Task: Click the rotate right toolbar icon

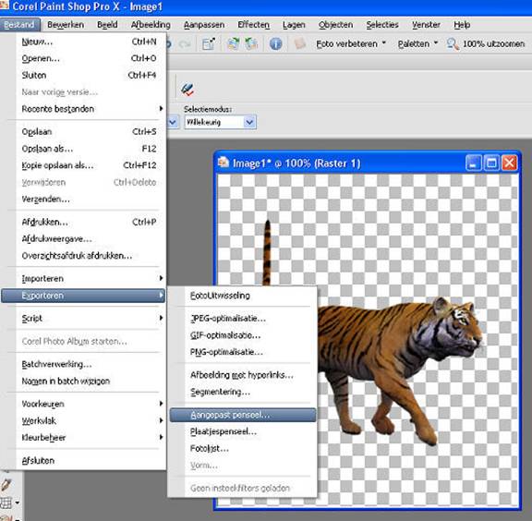Action: (x=233, y=43)
